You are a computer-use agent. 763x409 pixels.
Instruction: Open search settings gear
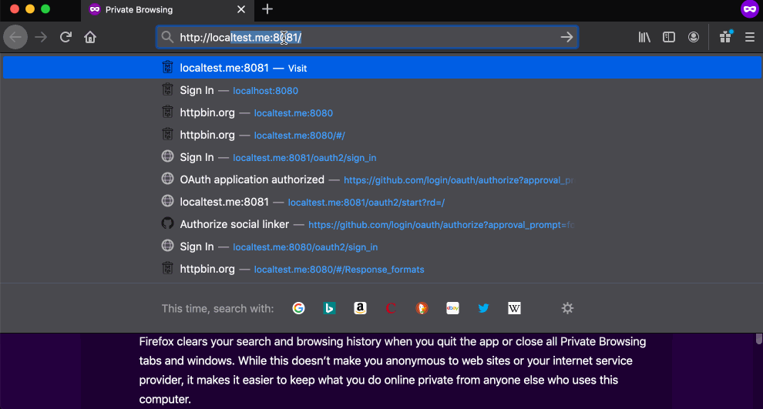click(x=567, y=308)
